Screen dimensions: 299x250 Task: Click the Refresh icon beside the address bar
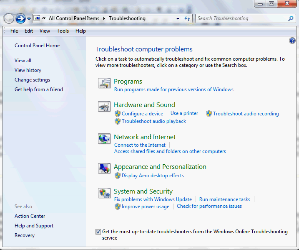(187, 18)
